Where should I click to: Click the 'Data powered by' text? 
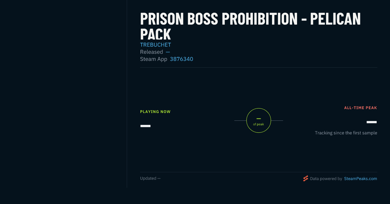326,178
